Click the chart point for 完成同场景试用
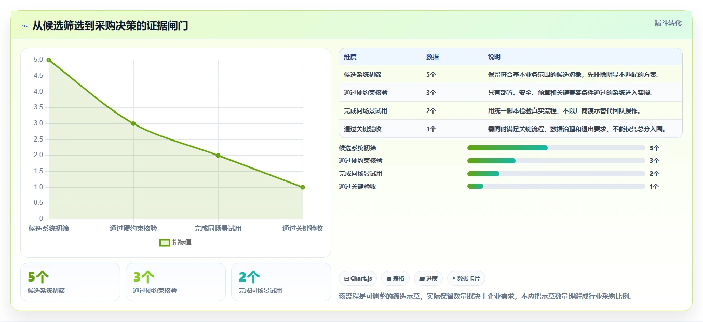 (218, 155)
